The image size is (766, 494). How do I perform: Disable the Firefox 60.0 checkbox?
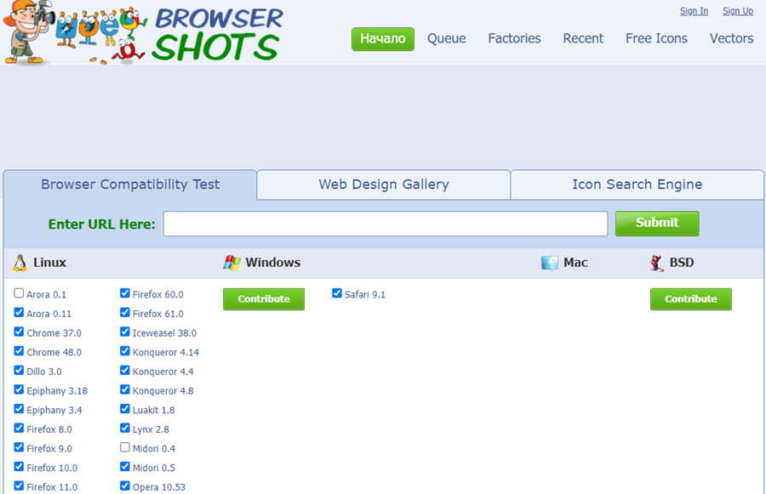pos(125,293)
